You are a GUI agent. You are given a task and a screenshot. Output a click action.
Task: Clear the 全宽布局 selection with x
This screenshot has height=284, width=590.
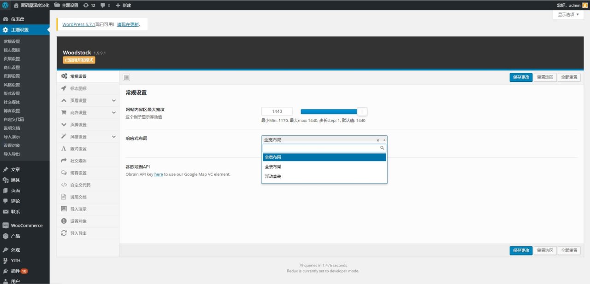[x=378, y=140]
